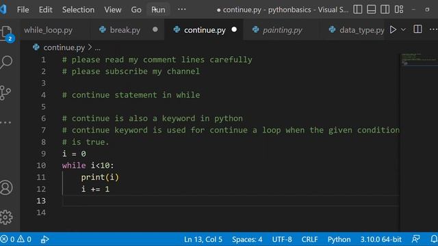Viewport: 438px width, 246px height.
Task: Change line endings via CRLF
Action: 309,239
